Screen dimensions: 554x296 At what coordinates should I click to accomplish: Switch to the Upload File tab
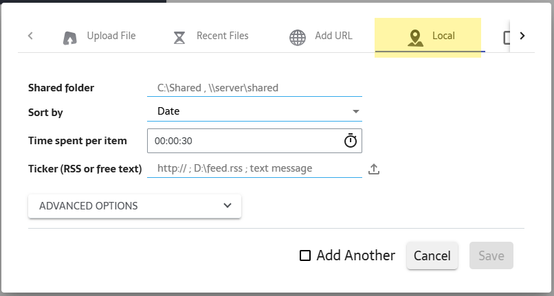(110, 36)
